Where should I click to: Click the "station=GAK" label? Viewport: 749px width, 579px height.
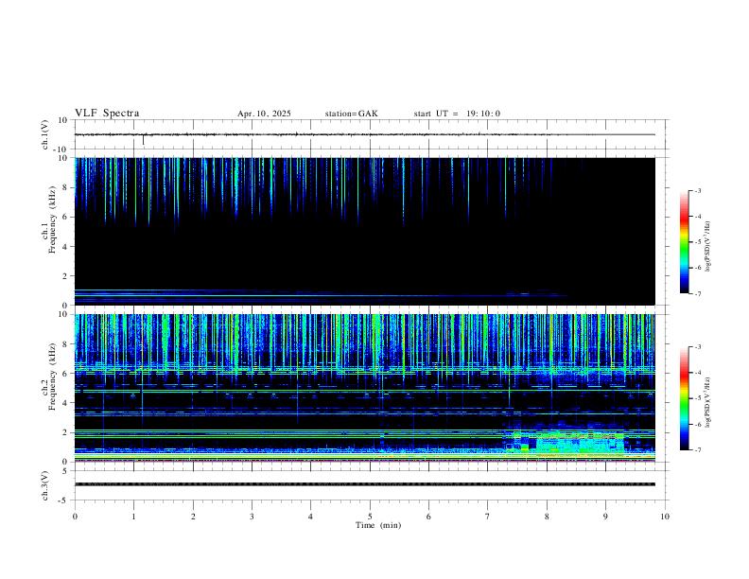(351, 114)
